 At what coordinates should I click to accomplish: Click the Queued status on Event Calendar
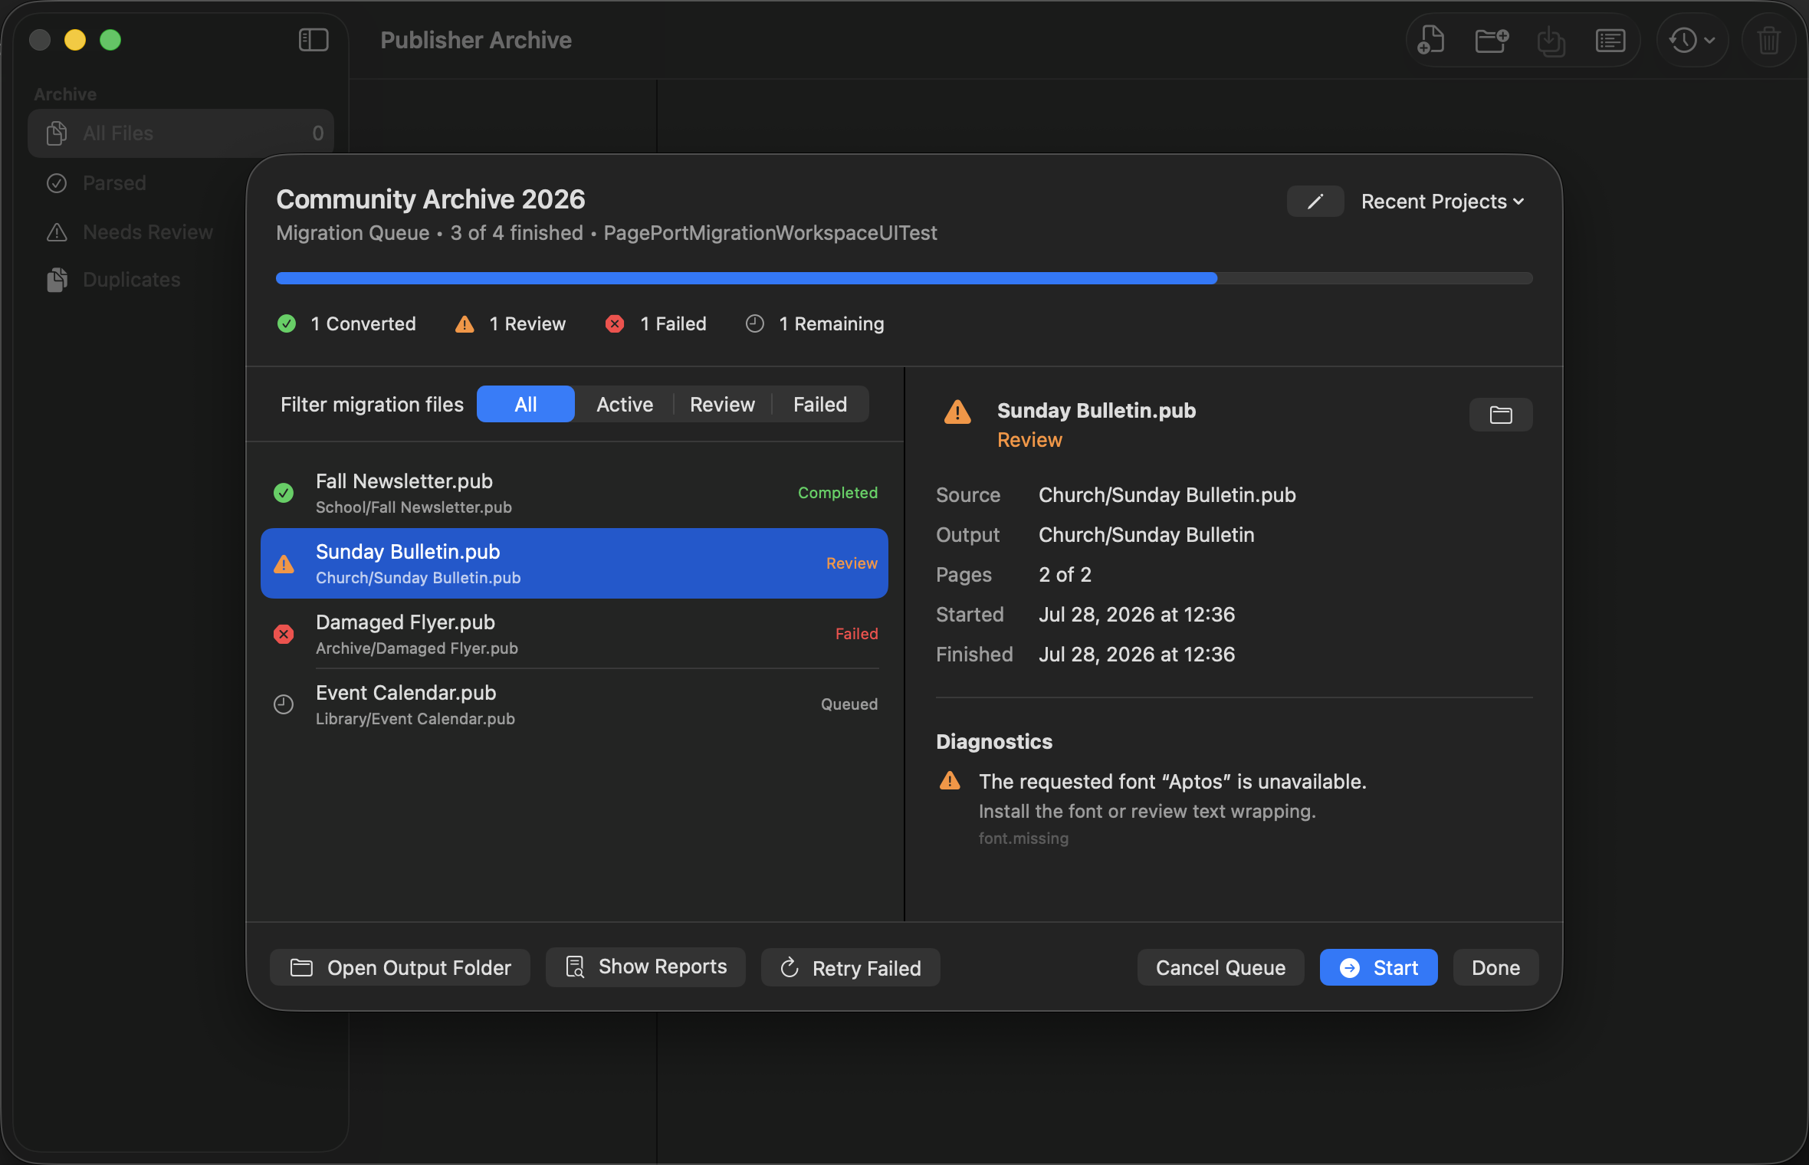849,704
